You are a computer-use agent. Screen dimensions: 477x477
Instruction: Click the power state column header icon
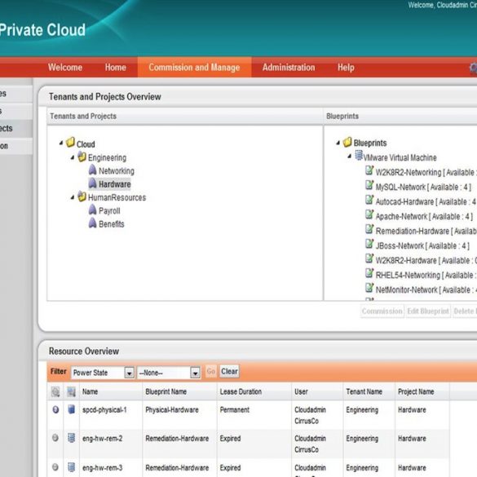(55, 392)
